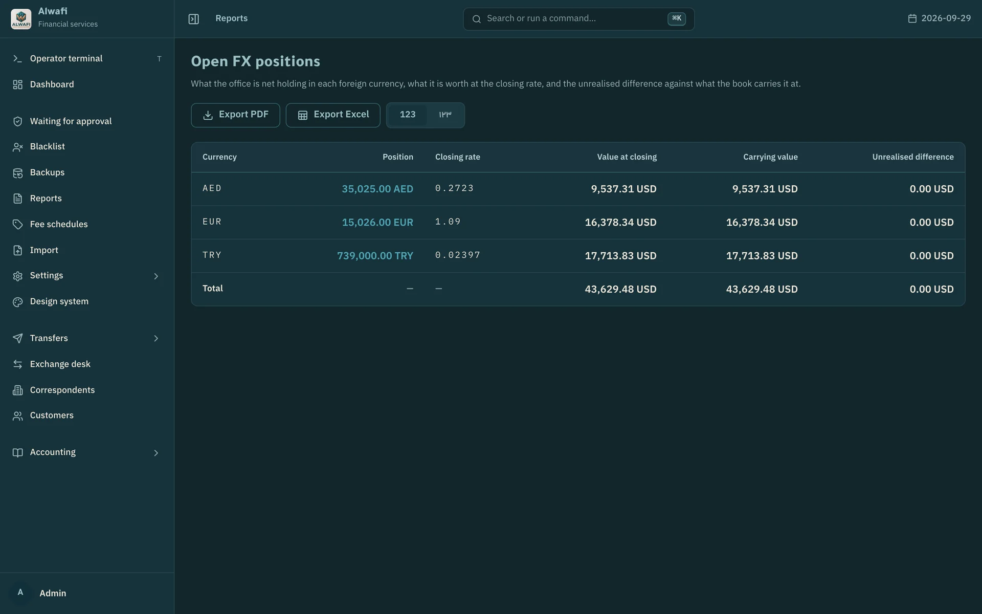
Task: Click the Import file icon
Action: pyautogui.click(x=17, y=250)
